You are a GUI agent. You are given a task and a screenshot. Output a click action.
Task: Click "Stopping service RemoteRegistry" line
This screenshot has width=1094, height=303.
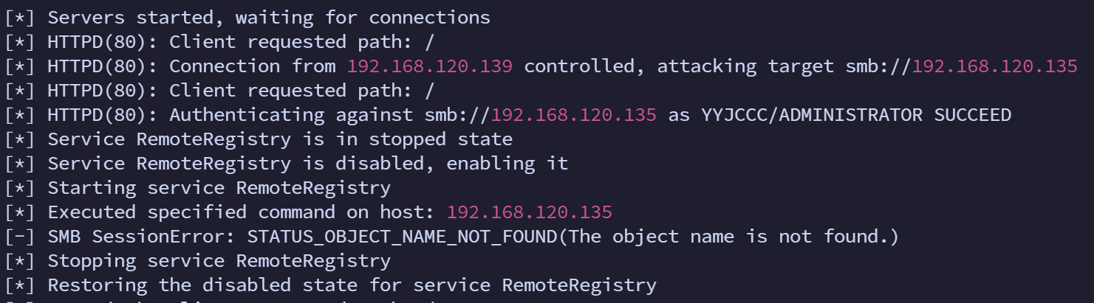tap(219, 261)
